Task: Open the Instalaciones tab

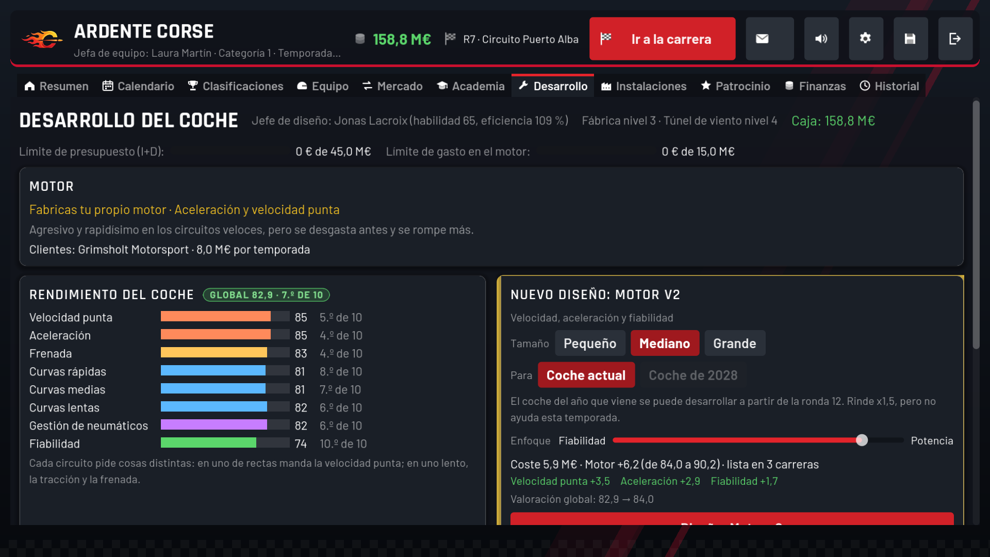Action: (643, 86)
